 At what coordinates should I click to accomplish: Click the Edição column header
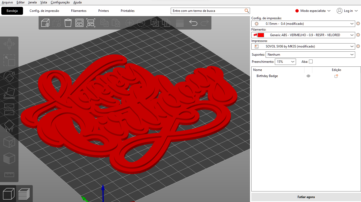point(336,70)
